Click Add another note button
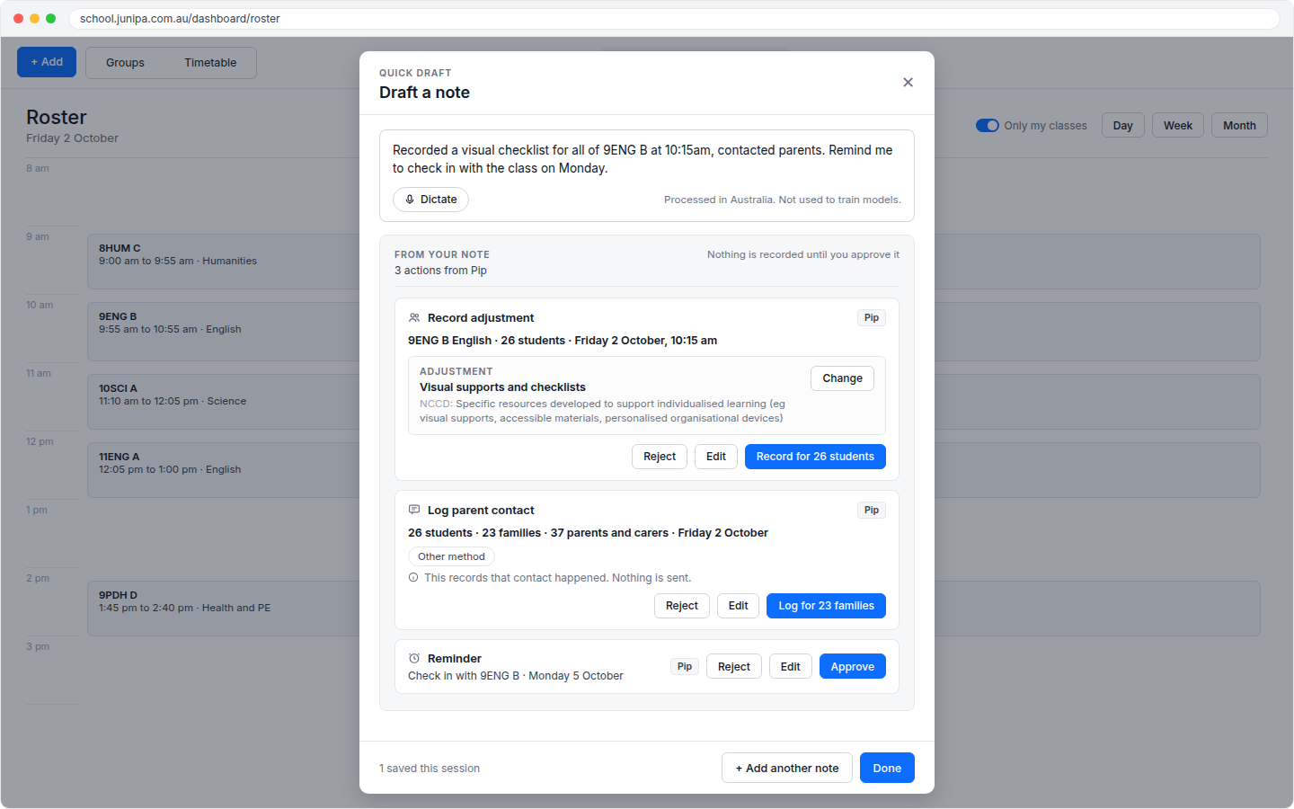 click(787, 769)
